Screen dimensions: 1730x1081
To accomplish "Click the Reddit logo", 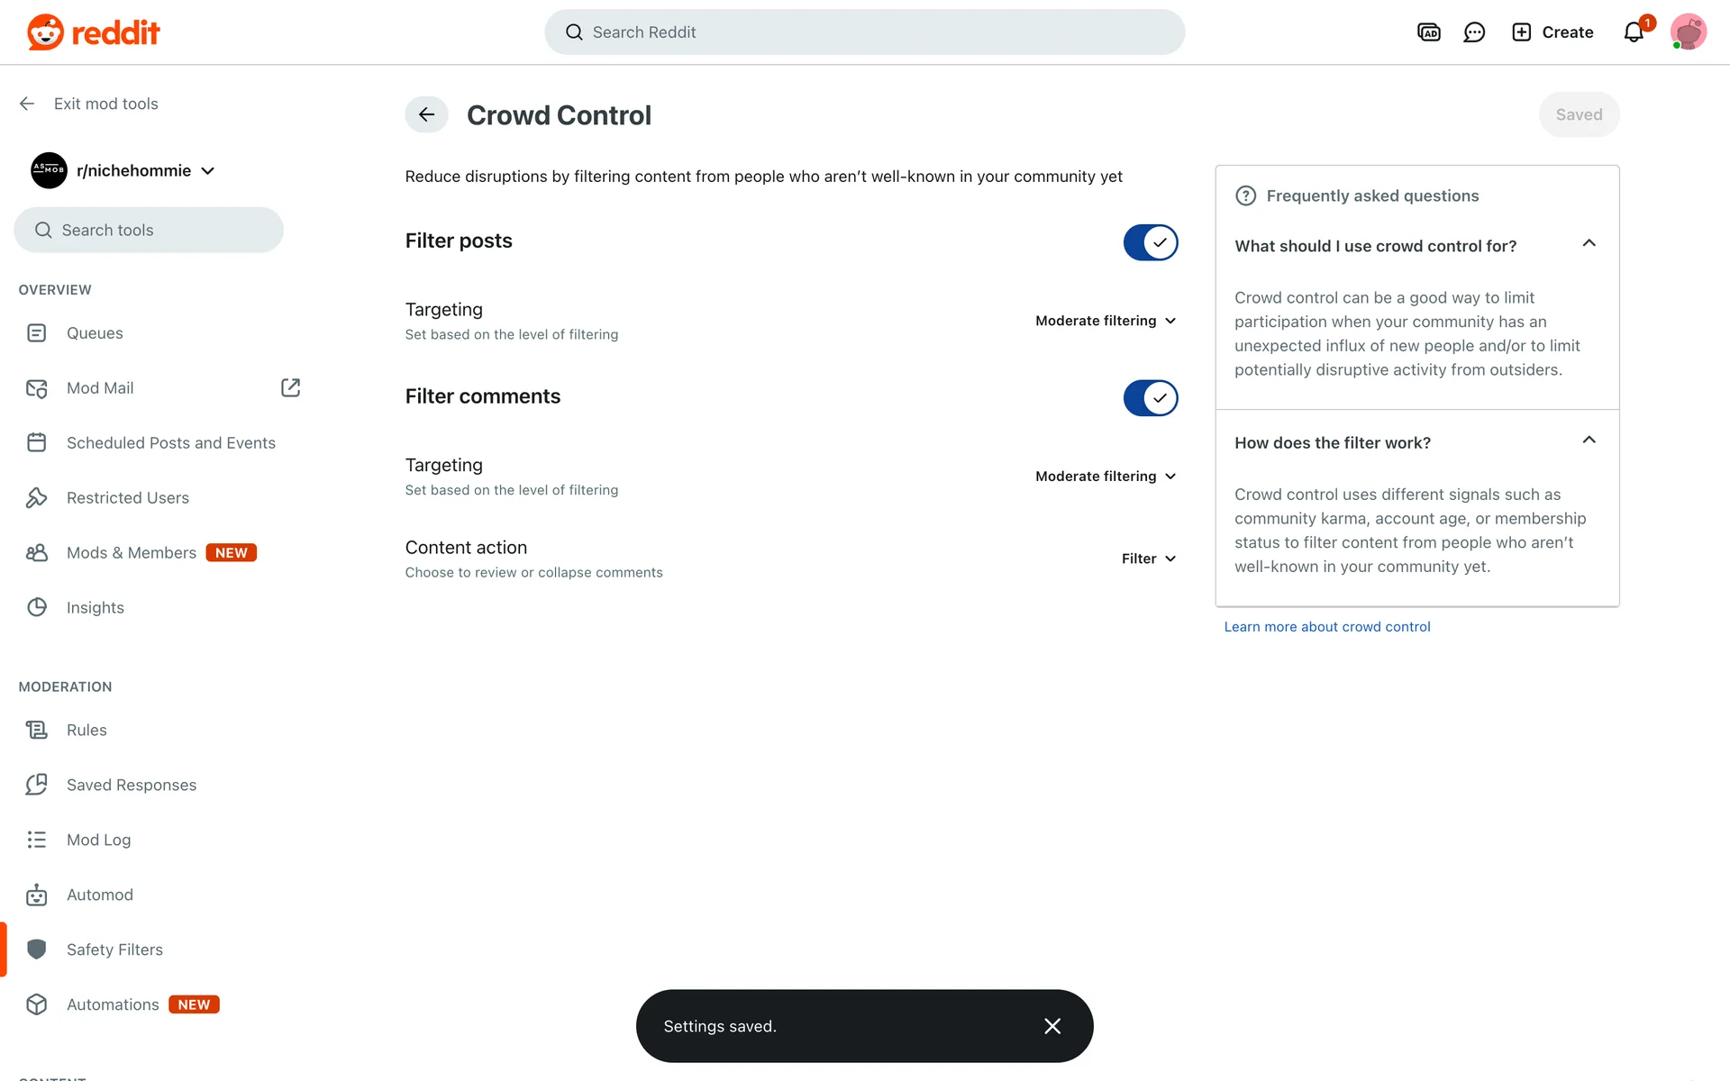I will [94, 32].
